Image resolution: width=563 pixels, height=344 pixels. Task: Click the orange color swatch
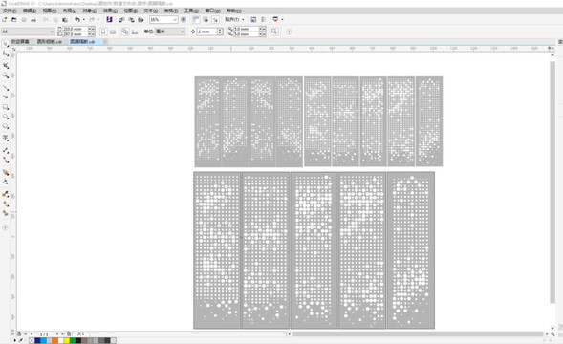(x=54, y=340)
